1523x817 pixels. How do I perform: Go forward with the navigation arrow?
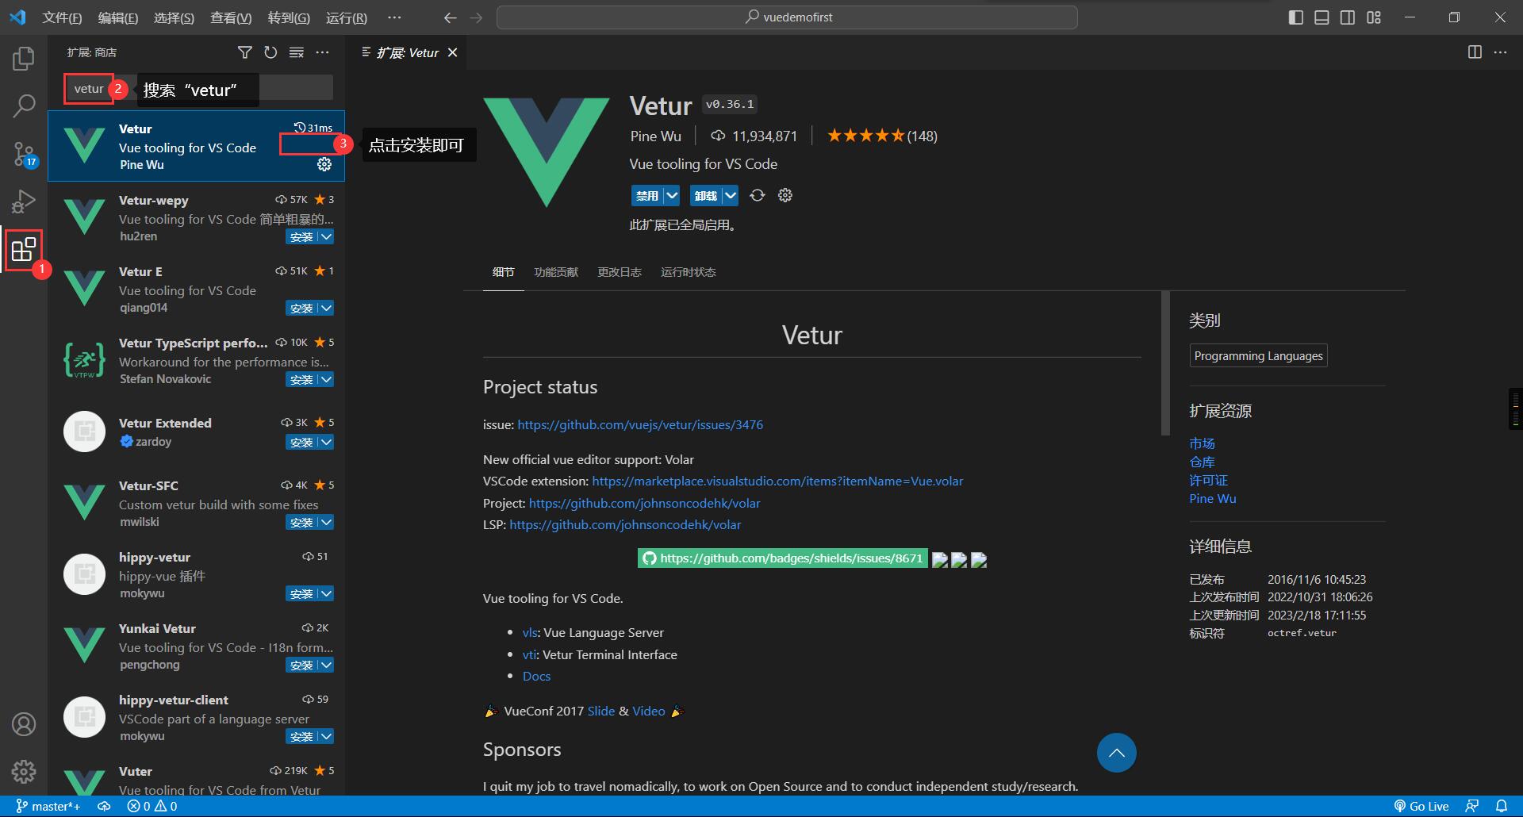click(476, 17)
